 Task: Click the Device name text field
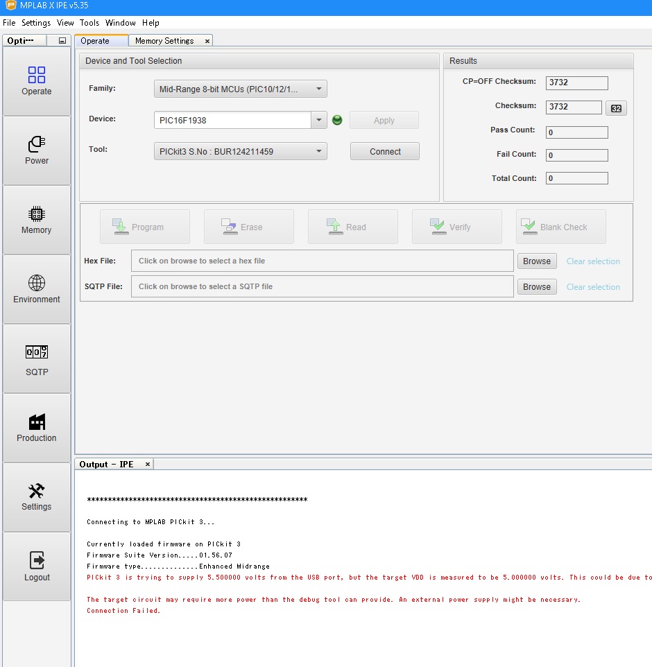click(232, 120)
